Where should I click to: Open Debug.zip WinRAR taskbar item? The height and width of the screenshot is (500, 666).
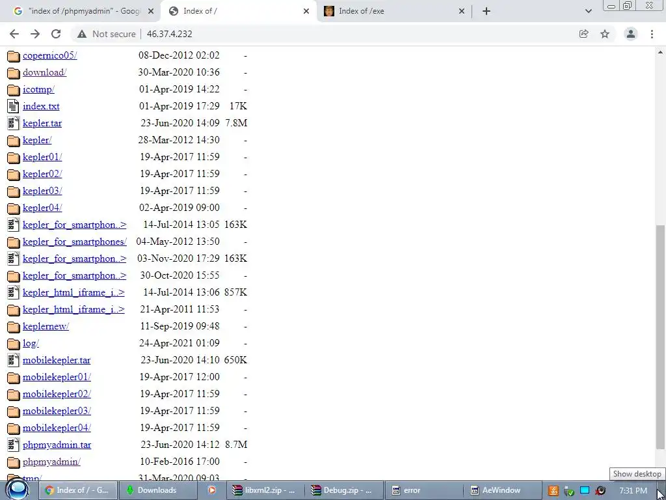pyautogui.click(x=344, y=490)
